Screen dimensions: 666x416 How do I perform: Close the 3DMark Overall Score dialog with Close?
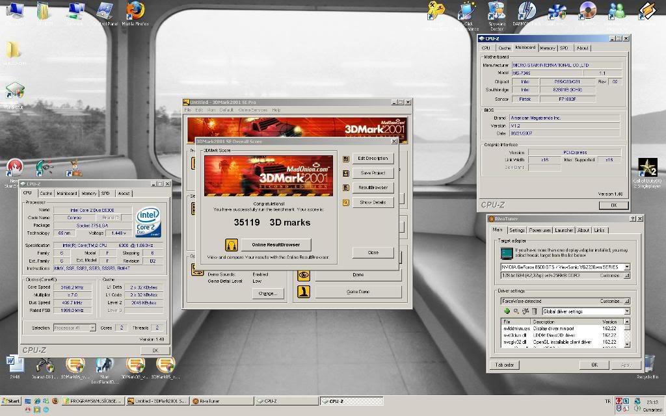click(x=373, y=253)
